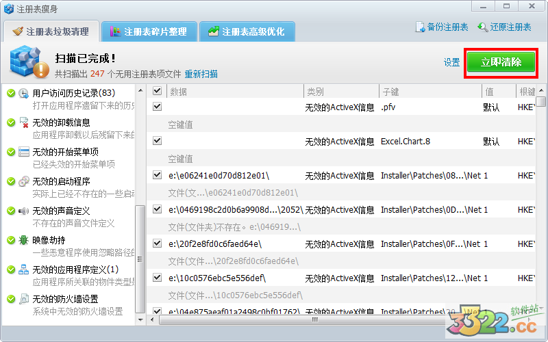Click the backup registry document icon
The width and height of the screenshot is (548, 342).
420,27
